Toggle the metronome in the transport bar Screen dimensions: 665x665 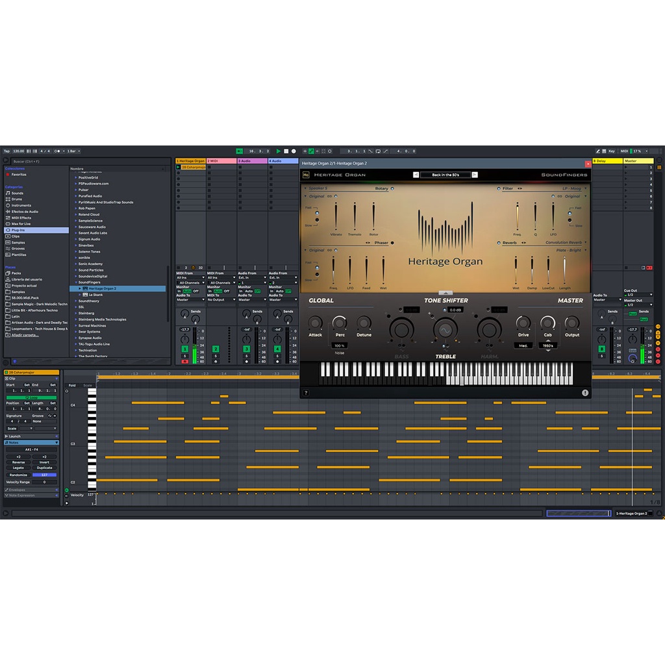point(57,151)
